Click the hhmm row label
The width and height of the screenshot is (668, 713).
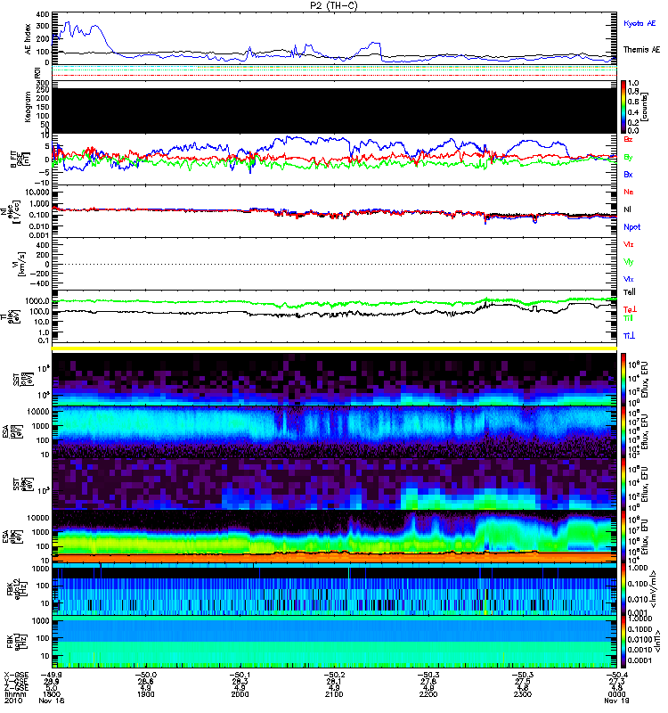[x=15, y=694]
